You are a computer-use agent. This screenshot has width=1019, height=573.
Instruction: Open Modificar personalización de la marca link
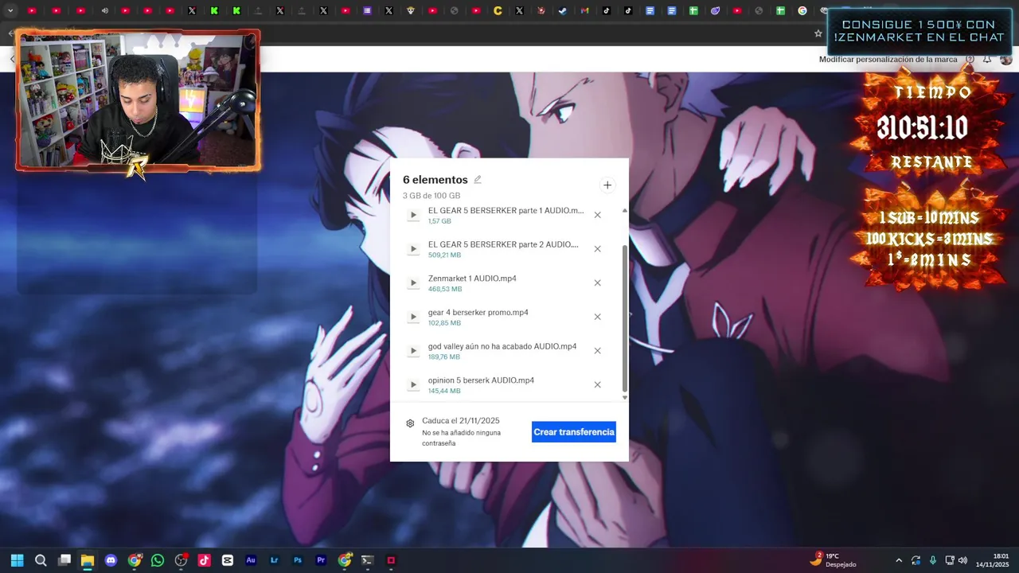coord(888,60)
